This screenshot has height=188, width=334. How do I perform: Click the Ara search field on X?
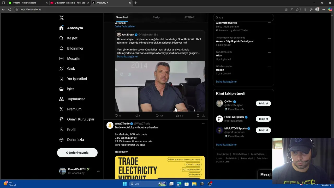pyautogui.click(x=243, y=17)
